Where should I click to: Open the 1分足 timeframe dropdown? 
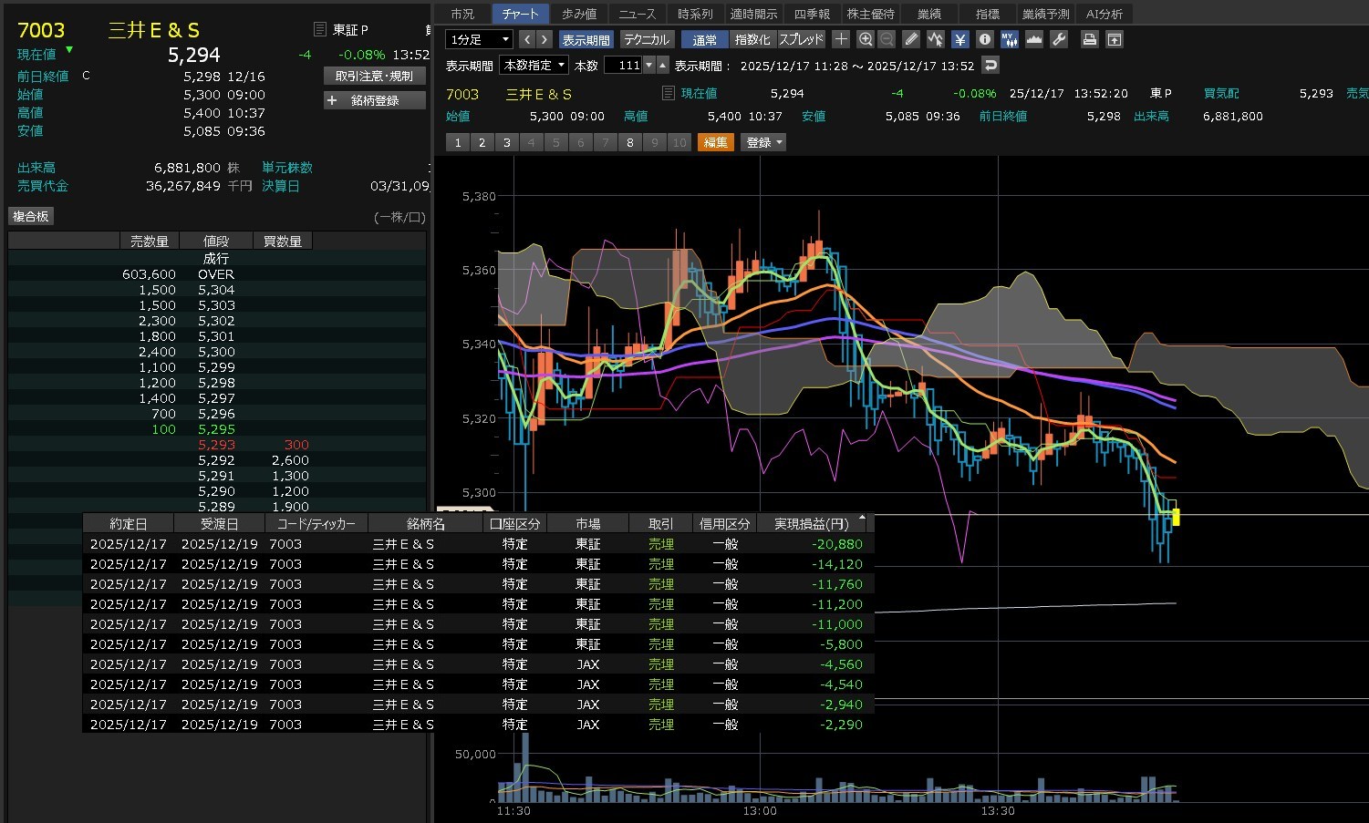[x=479, y=39]
